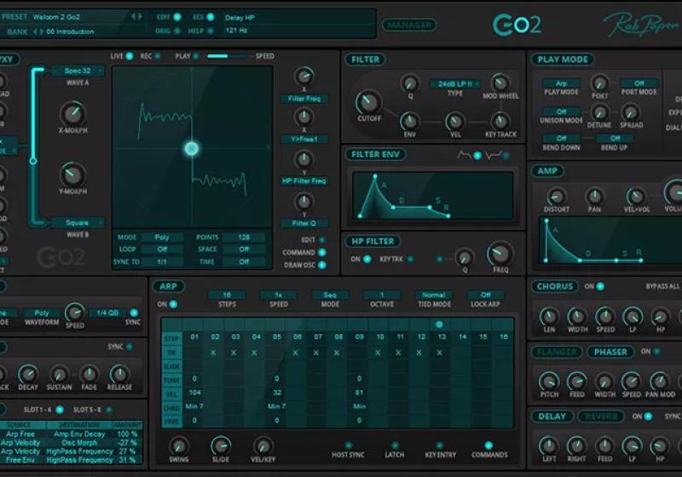Switch to the FLANGER tab
This screenshot has height=477, width=682.
click(x=557, y=352)
